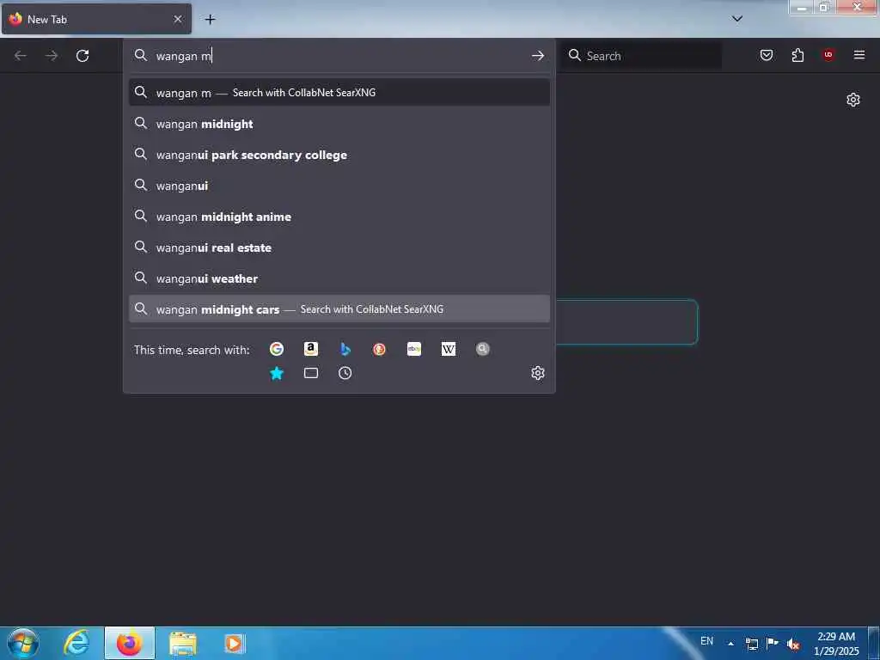Screen dimensions: 880x660
Task: Open Save to Pocket button
Action: [767, 55]
